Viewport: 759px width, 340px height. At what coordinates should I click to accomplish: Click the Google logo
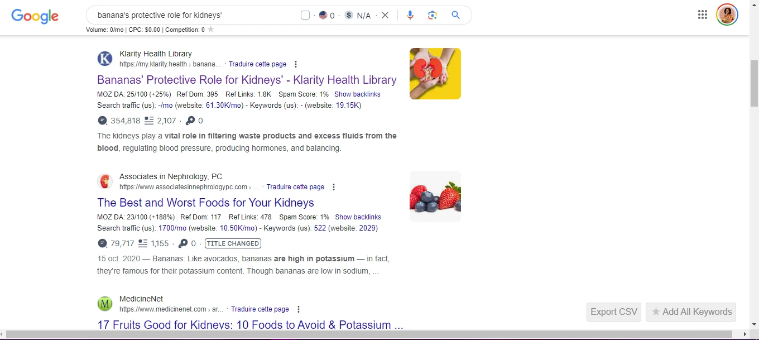[x=35, y=16]
